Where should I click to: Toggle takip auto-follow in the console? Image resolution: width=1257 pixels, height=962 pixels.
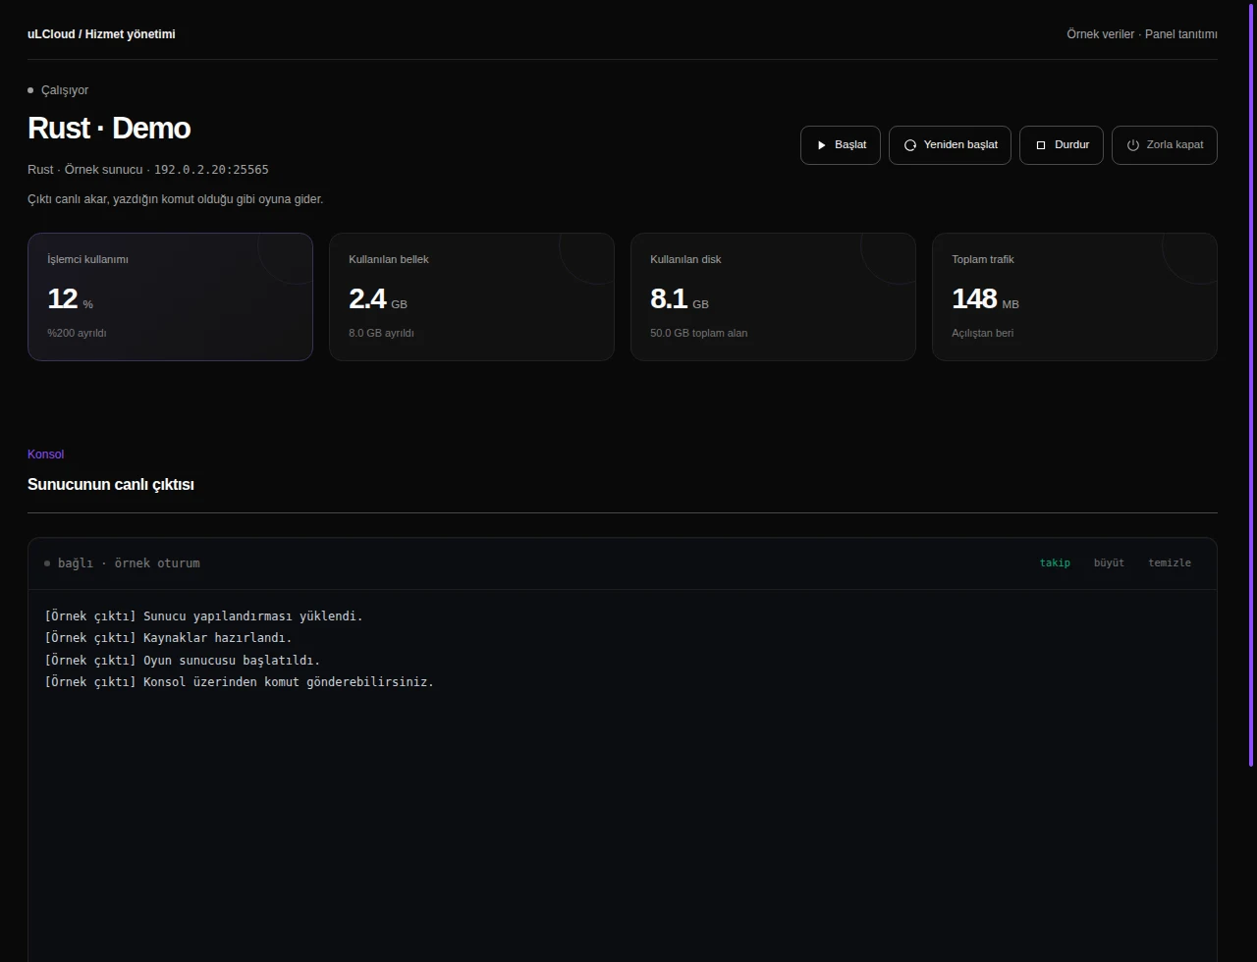point(1055,562)
